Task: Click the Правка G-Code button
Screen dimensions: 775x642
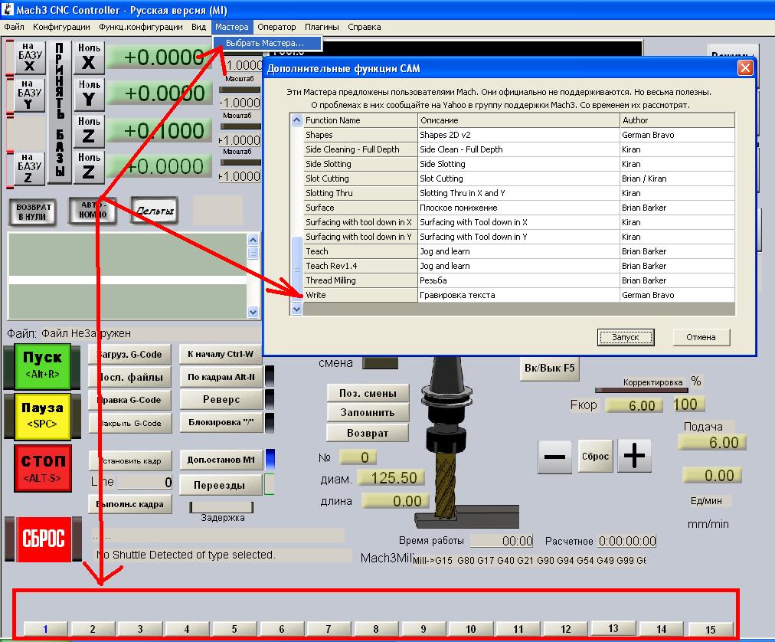Action: 130,400
